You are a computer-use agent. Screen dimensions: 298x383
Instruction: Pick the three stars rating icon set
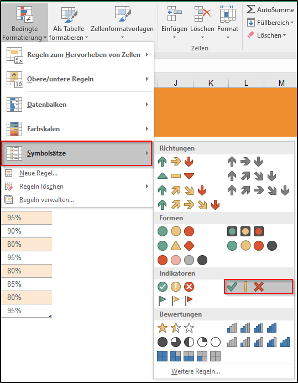click(176, 328)
